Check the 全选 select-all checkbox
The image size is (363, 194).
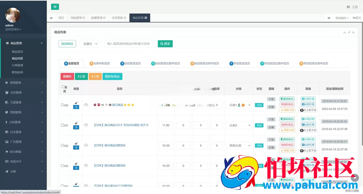63,87
